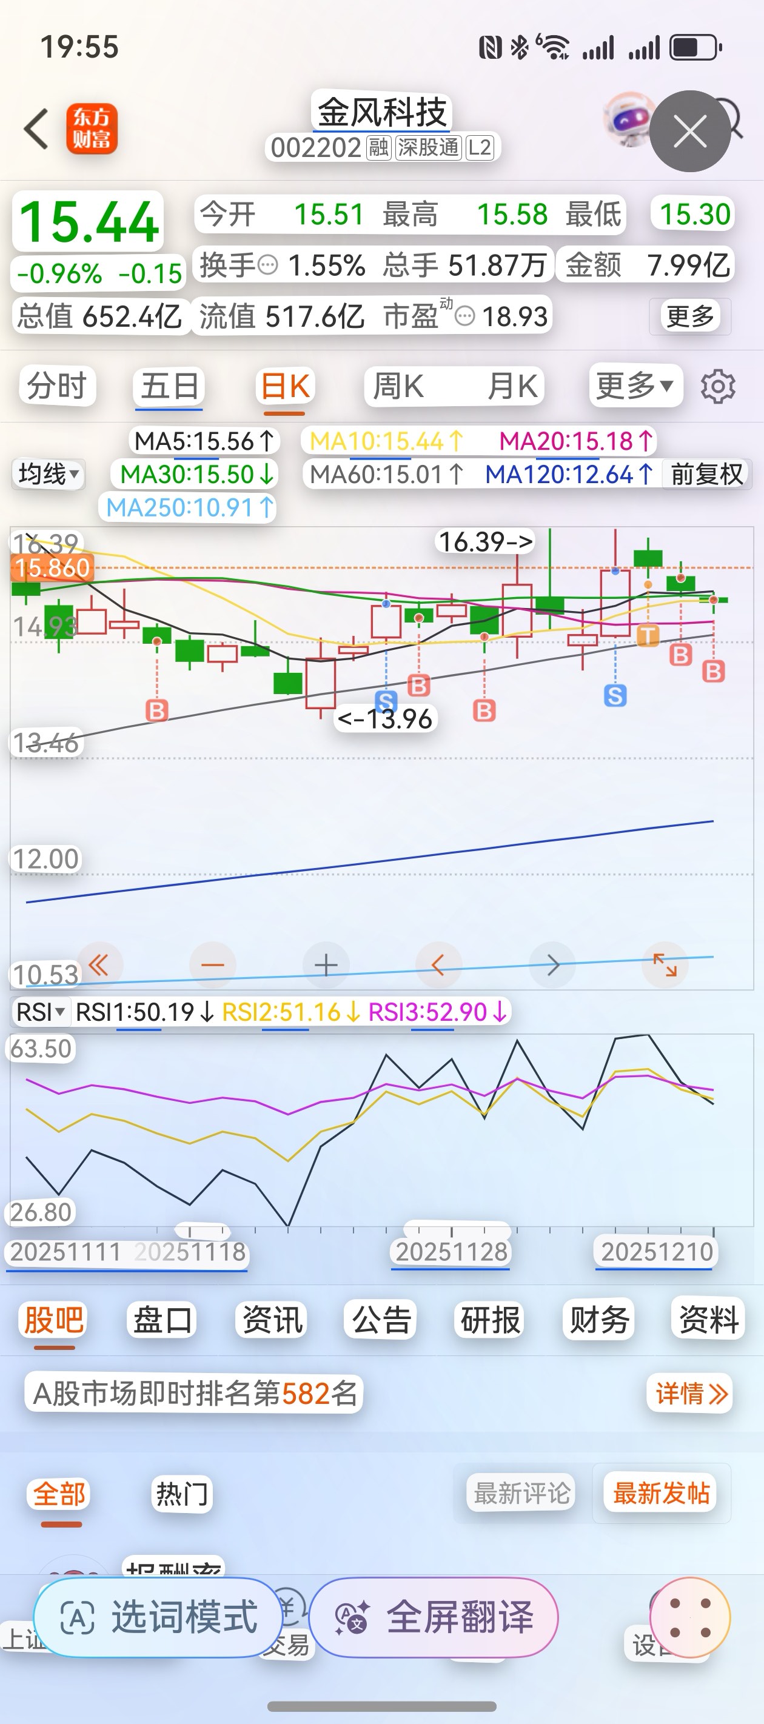Open the 公告 tab
Image resolution: width=764 pixels, height=1724 pixels.
click(x=381, y=1320)
